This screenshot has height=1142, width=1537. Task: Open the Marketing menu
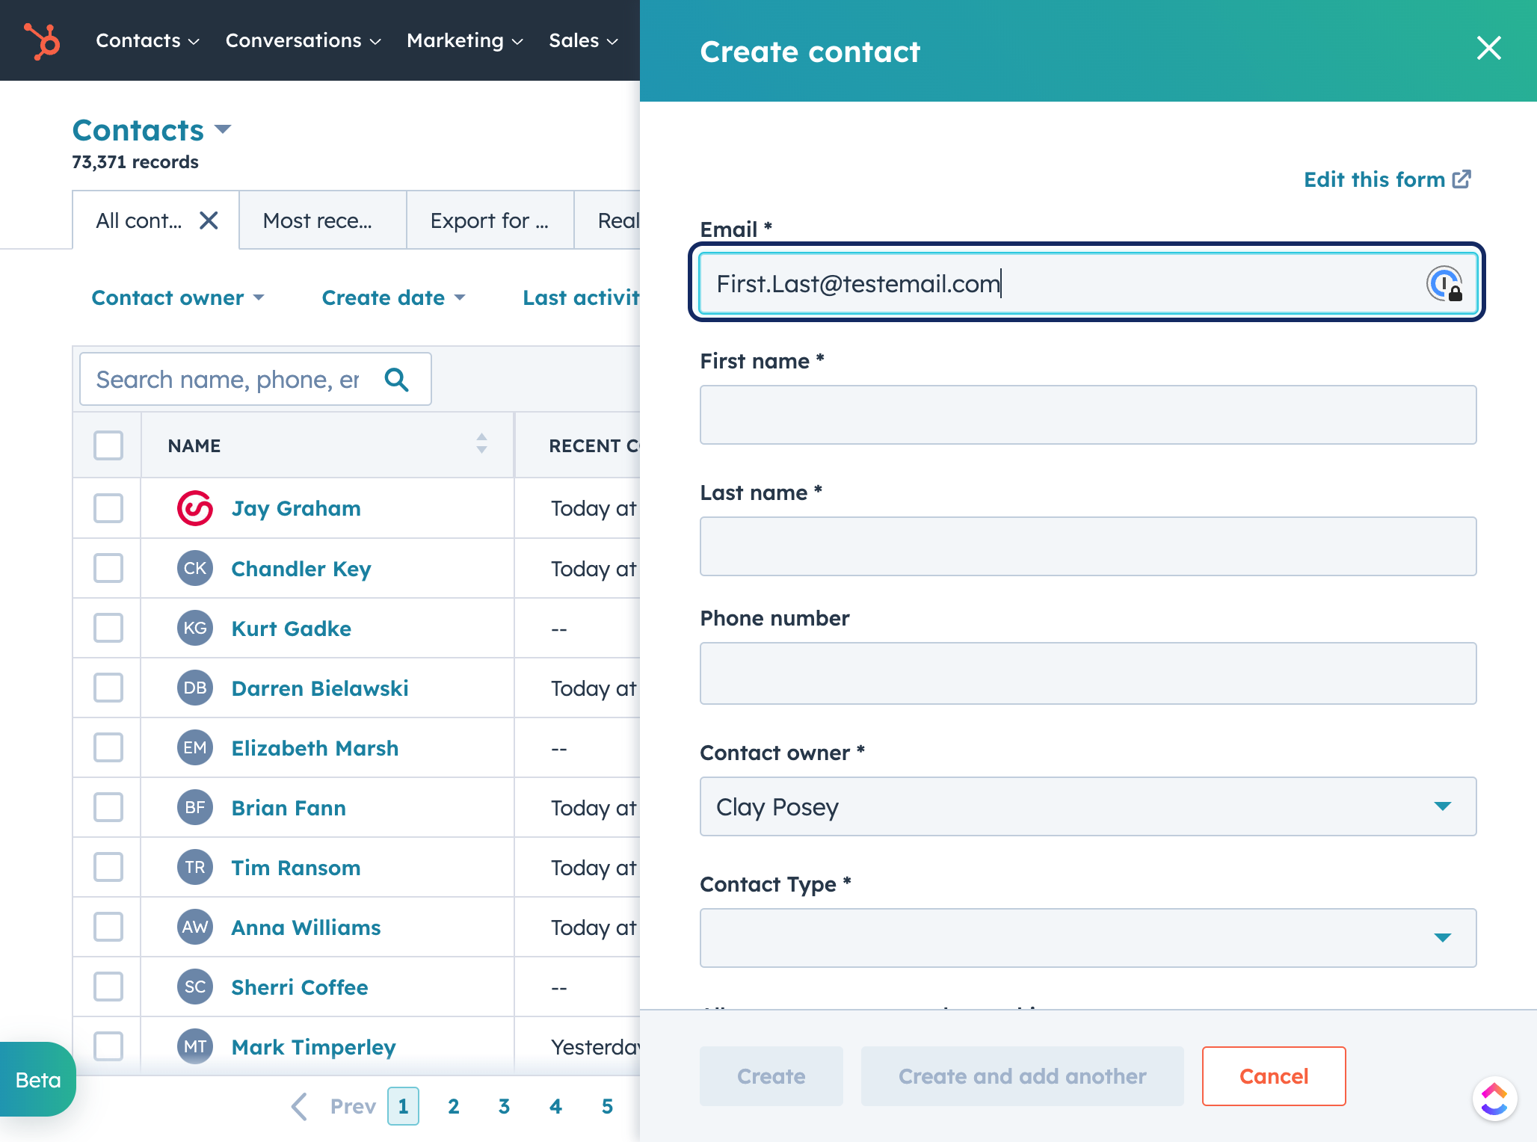click(465, 40)
